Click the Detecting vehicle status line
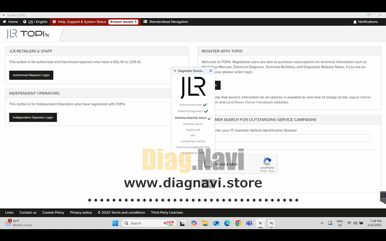 pos(193,124)
